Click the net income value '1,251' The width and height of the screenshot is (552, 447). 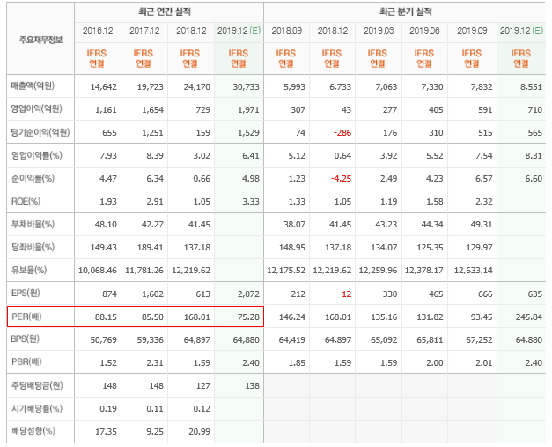point(153,133)
